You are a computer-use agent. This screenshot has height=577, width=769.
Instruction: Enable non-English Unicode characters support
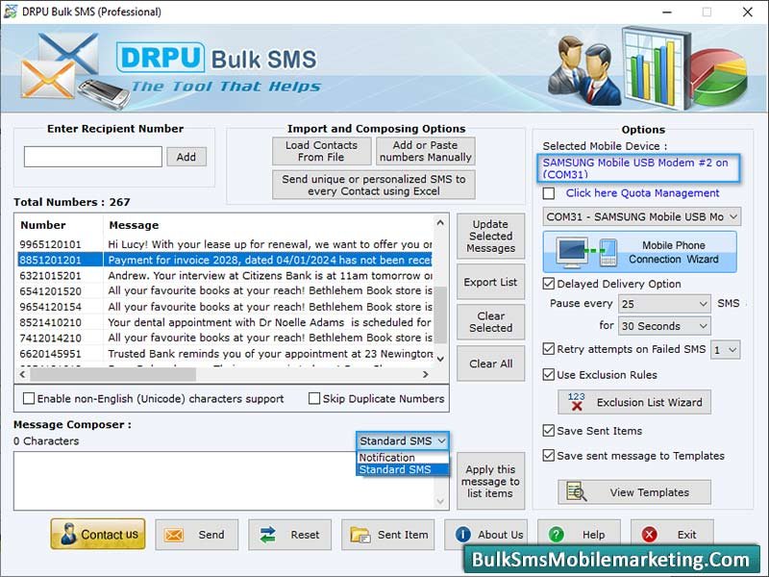tap(29, 398)
